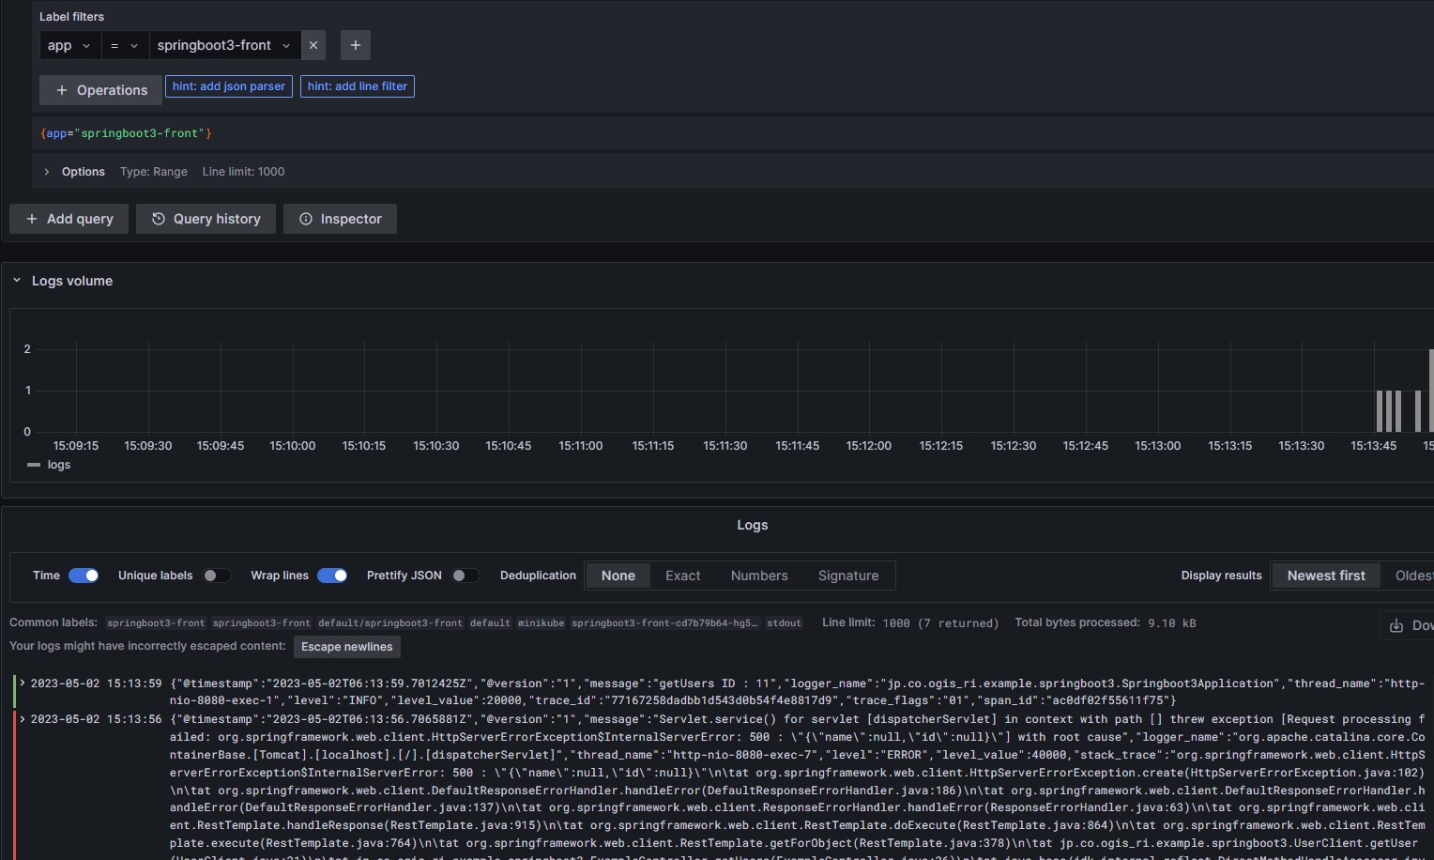Viewport: 1434px width, 860px height.
Task: Select Numbers deduplication option
Action: 759,576
